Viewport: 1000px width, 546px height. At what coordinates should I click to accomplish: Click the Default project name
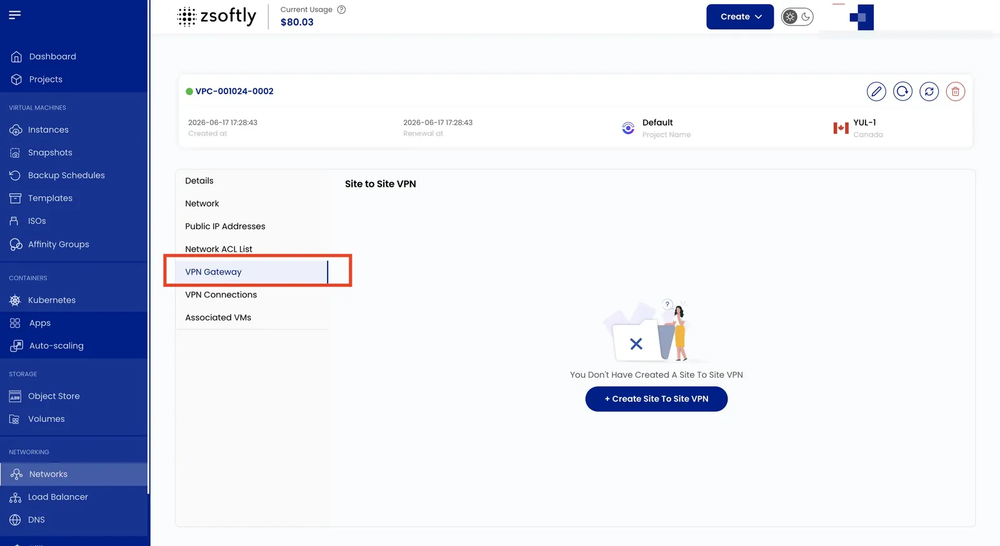pyautogui.click(x=657, y=123)
